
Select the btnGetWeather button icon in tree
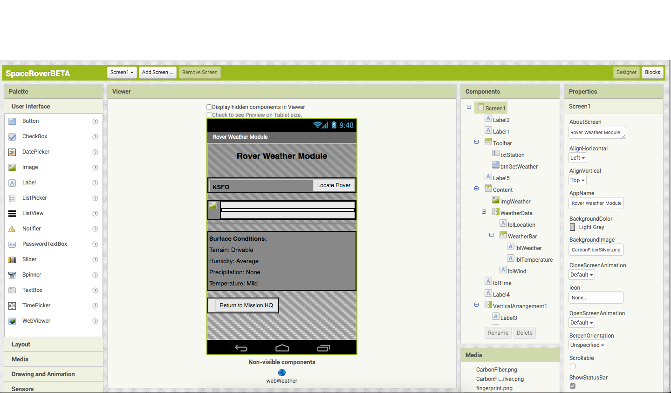pyautogui.click(x=496, y=165)
